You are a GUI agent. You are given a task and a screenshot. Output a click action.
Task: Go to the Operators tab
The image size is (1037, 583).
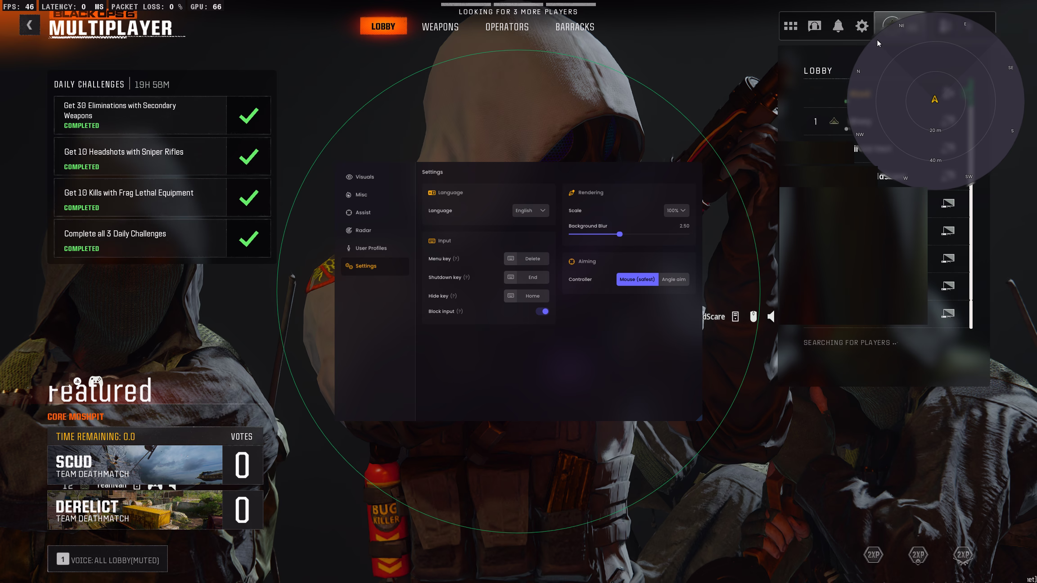pos(507,27)
